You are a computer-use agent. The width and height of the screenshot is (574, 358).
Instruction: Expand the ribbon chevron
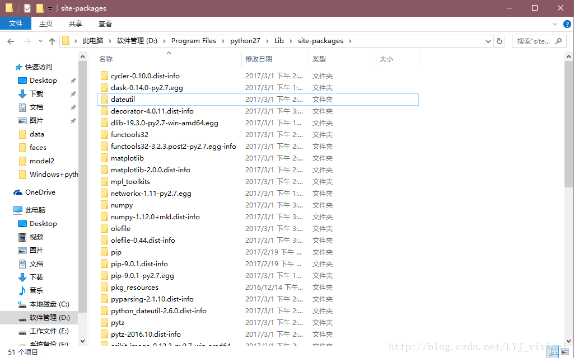[555, 24]
